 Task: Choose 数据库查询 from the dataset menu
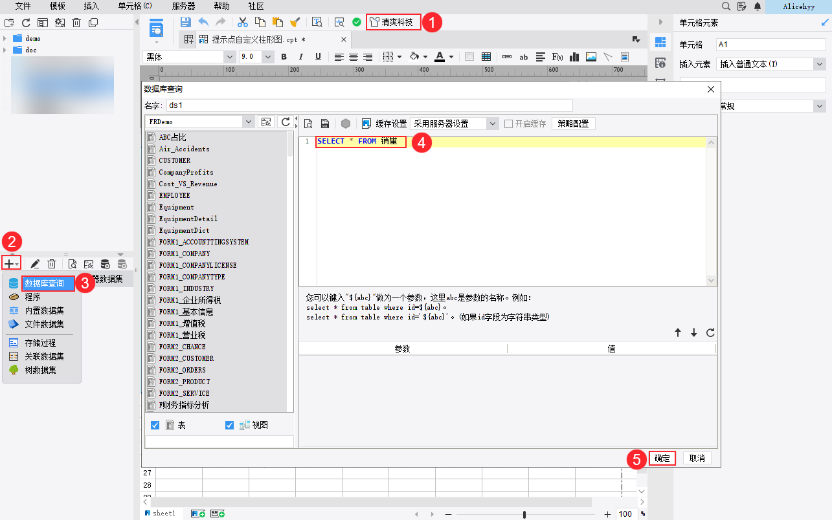(x=44, y=283)
